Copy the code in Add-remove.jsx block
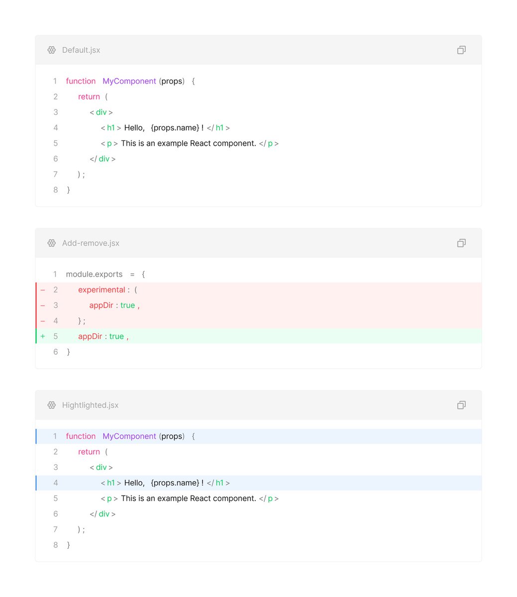517x597 pixels. pyautogui.click(x=461, y=243)
